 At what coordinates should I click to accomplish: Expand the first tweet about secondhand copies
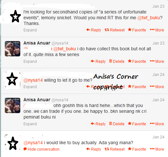(30, 30)
